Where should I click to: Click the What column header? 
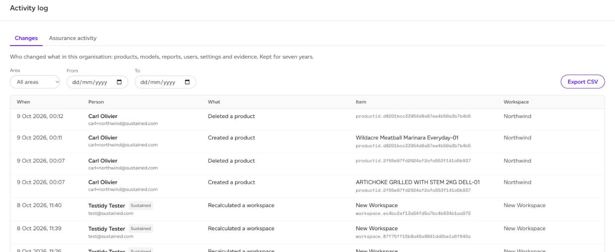pyautogui.click(x=214, y=102)
